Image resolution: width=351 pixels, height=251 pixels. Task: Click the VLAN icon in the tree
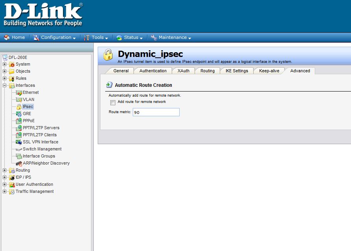point(19,99)
